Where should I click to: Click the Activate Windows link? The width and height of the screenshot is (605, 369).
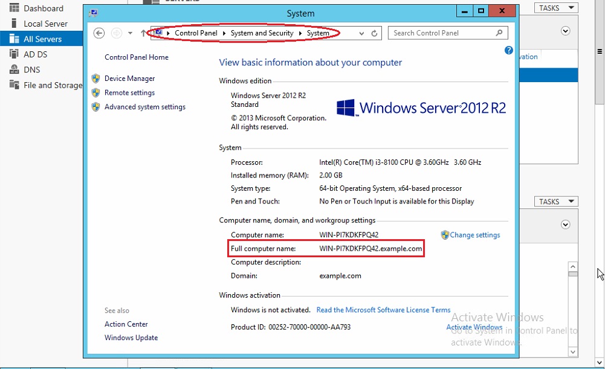[474, 327]
